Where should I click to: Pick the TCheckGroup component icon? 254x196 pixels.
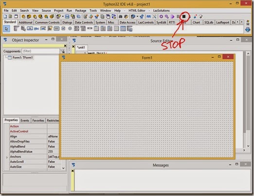109,29
